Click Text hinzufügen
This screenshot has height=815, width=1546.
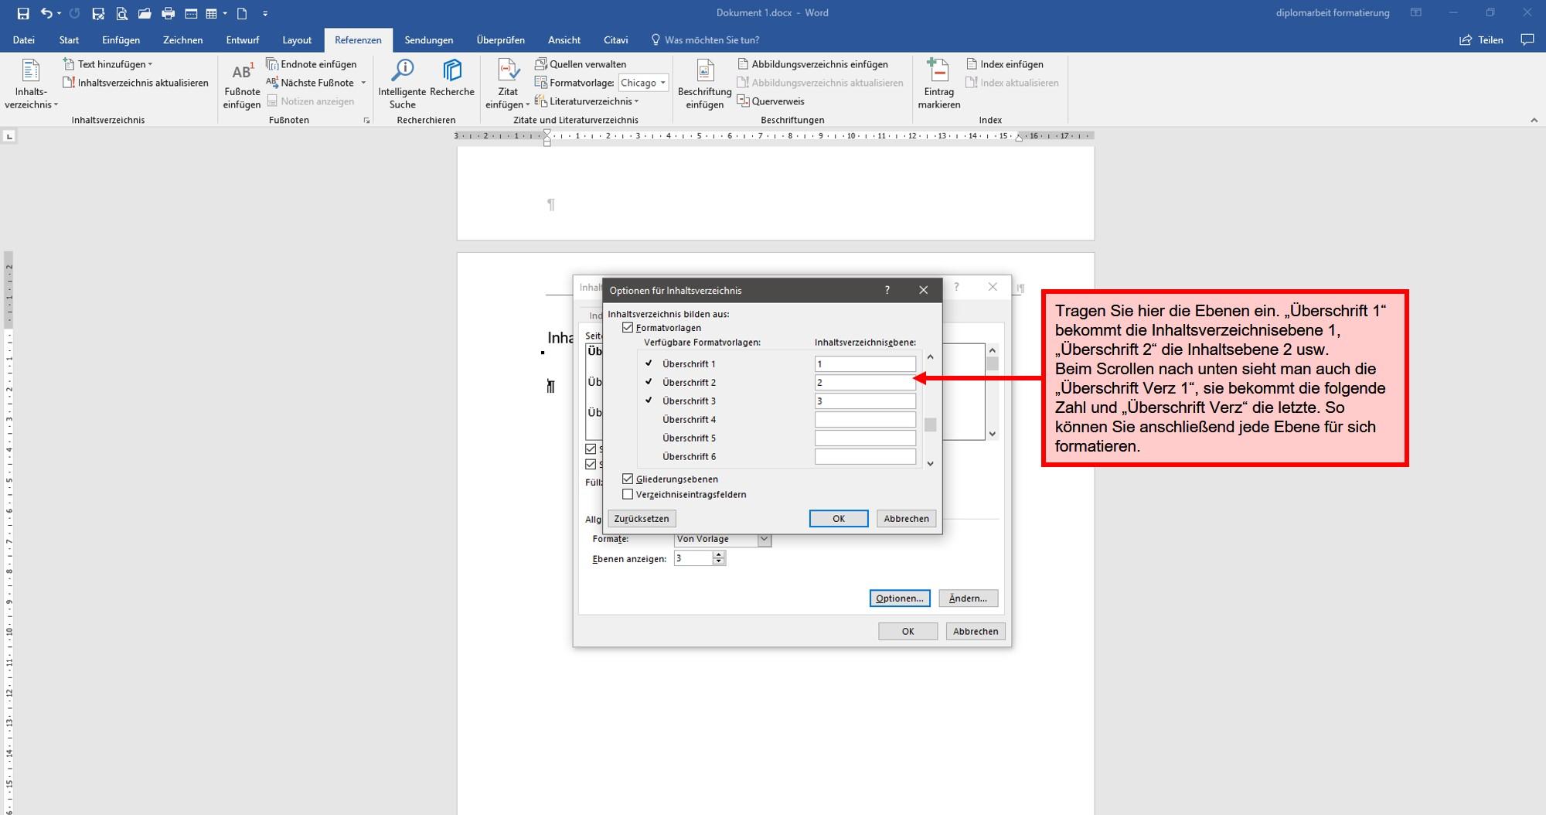tap(107, 64)
